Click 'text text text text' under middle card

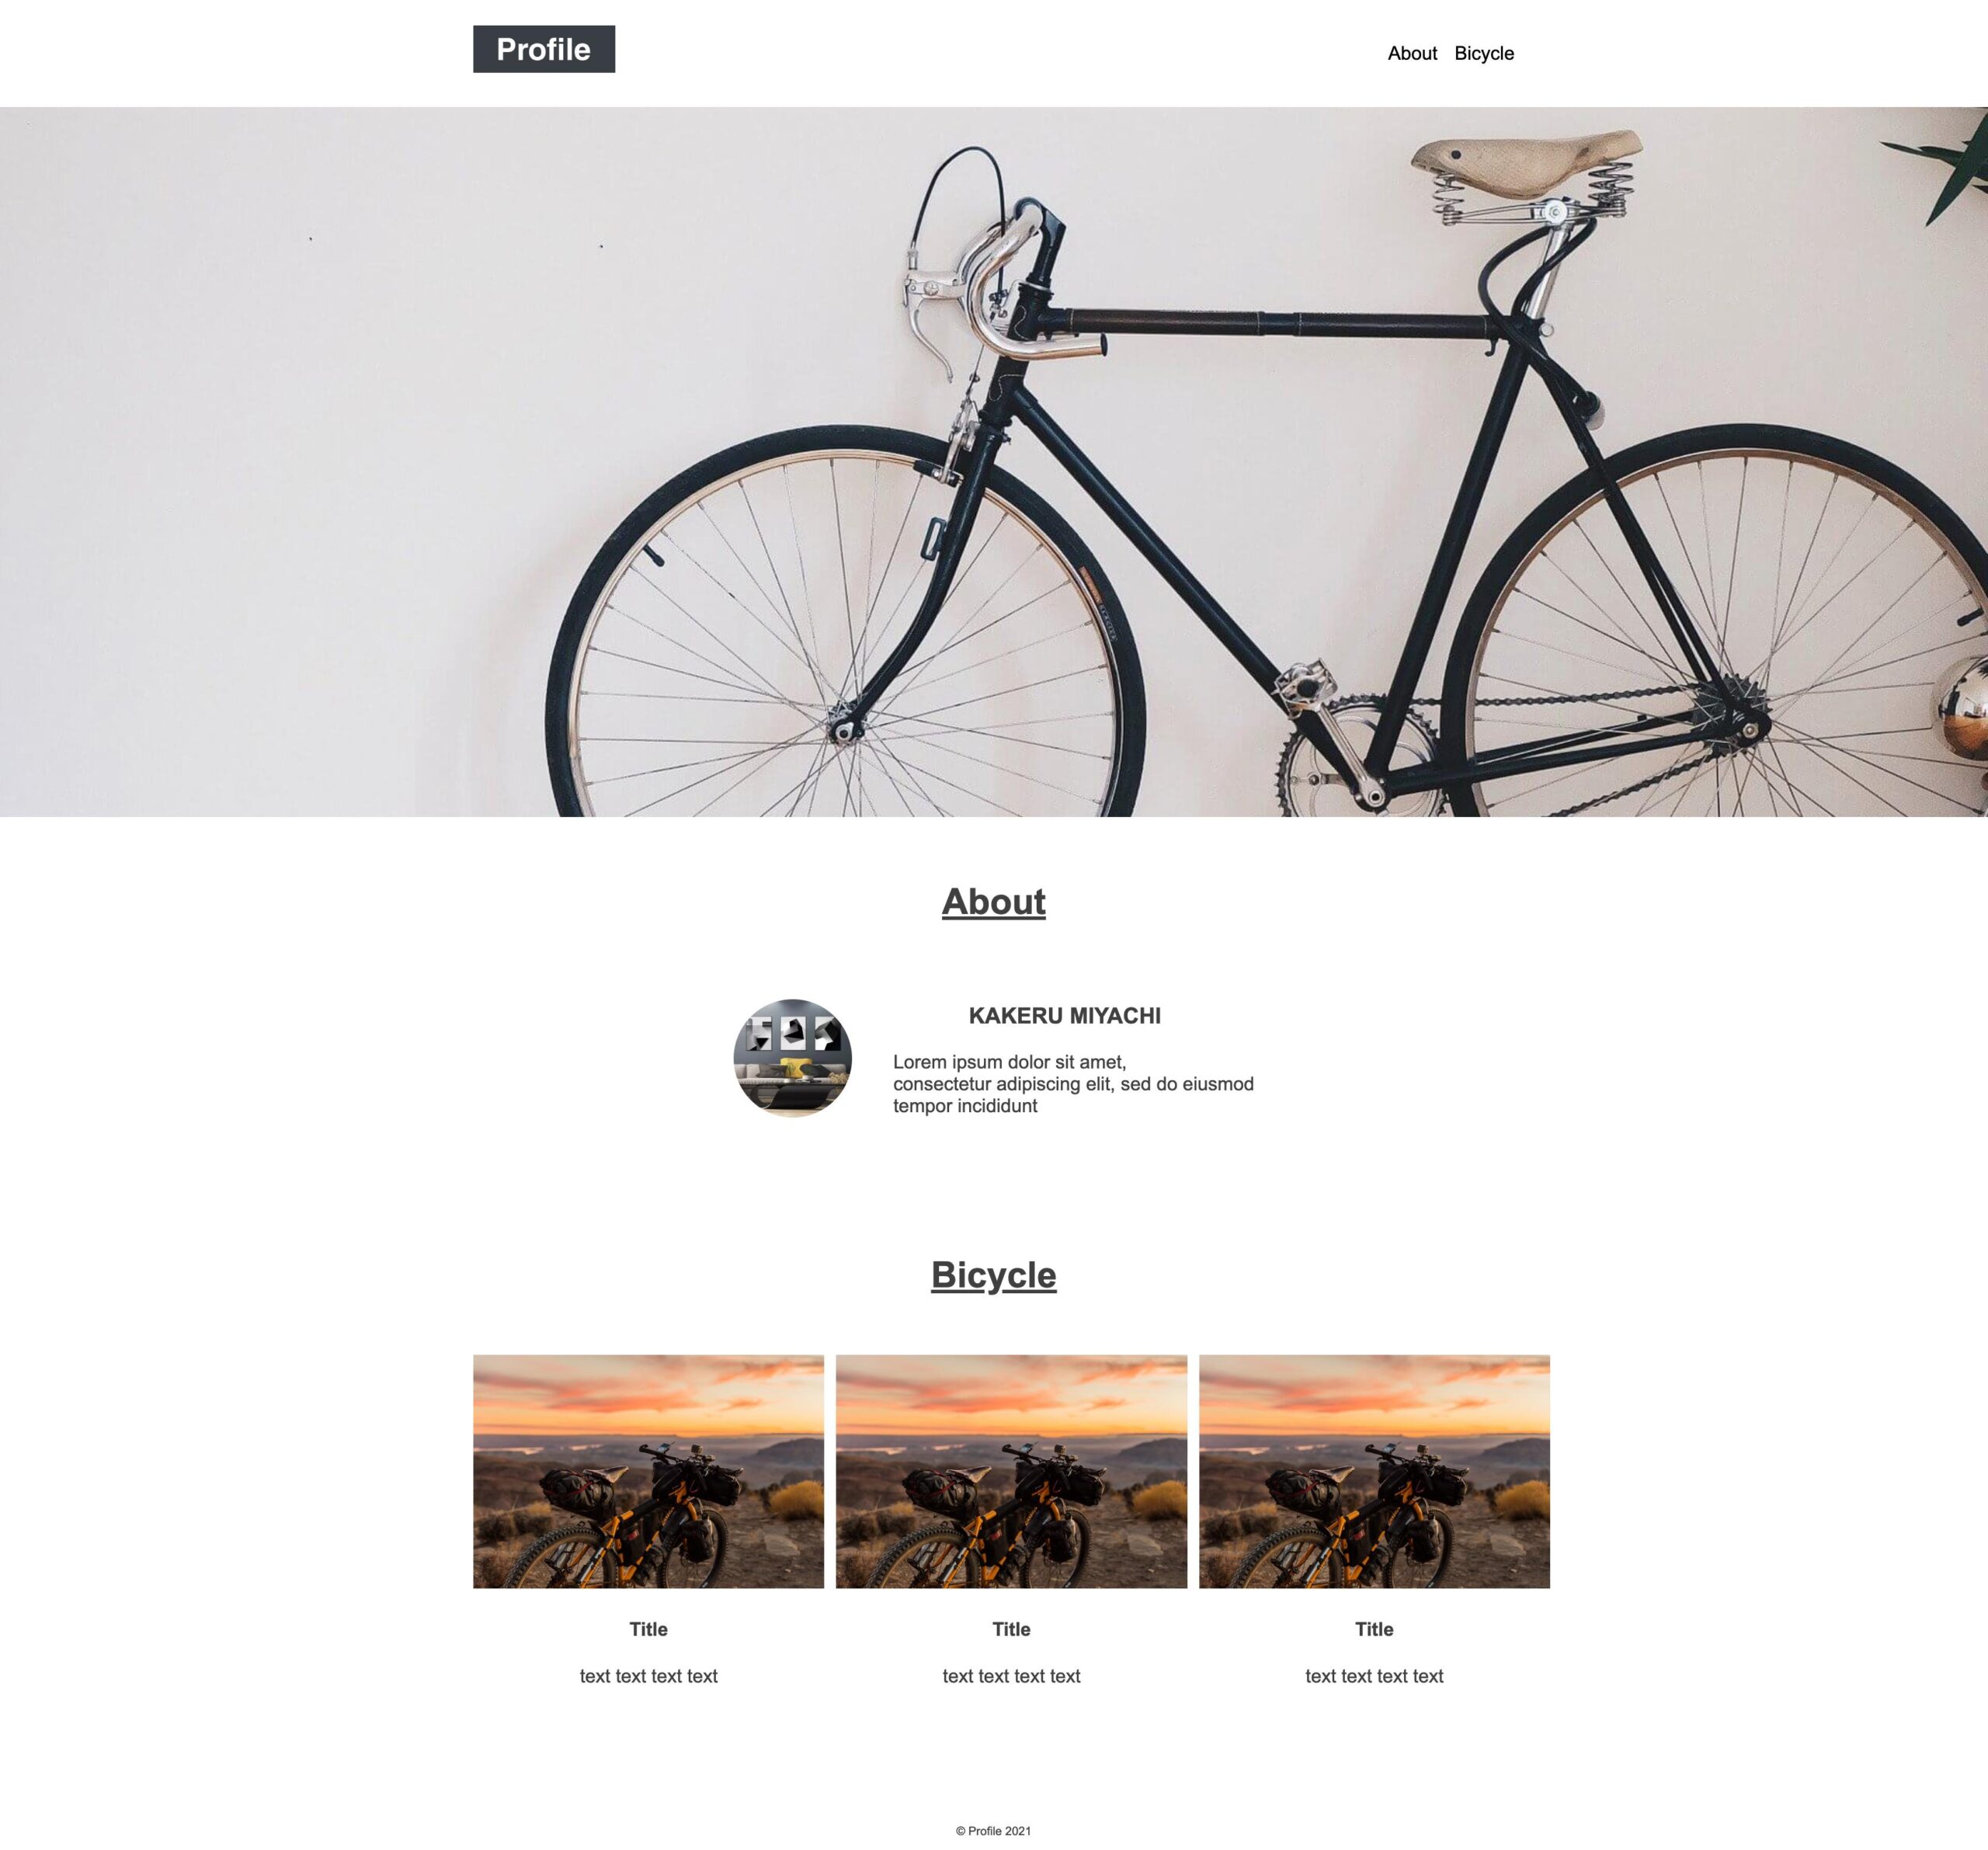pos(1011,1676)
